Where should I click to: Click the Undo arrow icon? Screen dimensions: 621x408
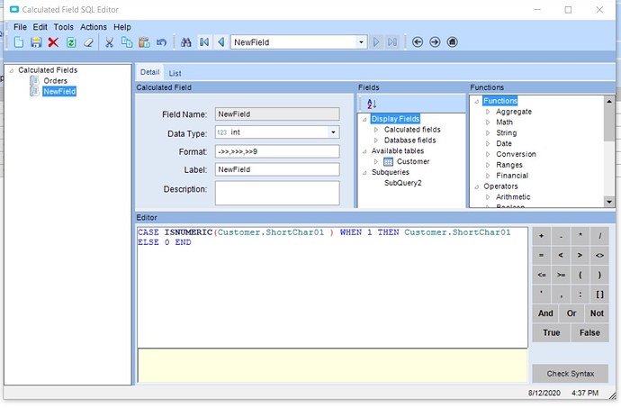click(x=161, y=42)
